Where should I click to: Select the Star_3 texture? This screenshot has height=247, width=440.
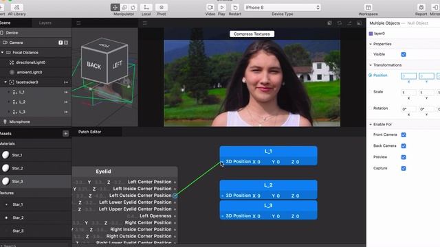pos(36,231)
